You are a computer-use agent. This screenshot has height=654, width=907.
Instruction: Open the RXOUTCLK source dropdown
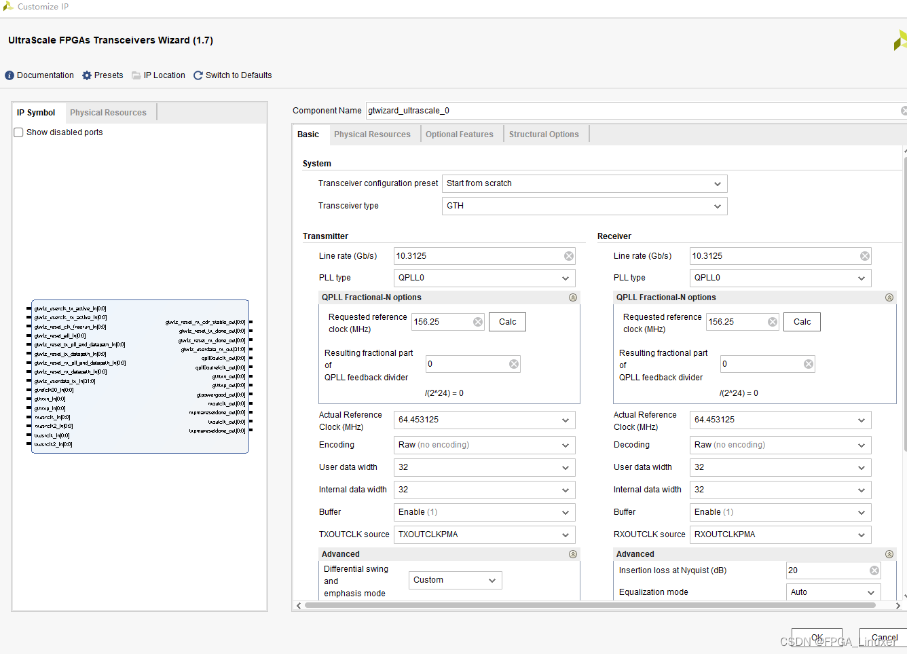pyautogui.click(x=781, y=534)
